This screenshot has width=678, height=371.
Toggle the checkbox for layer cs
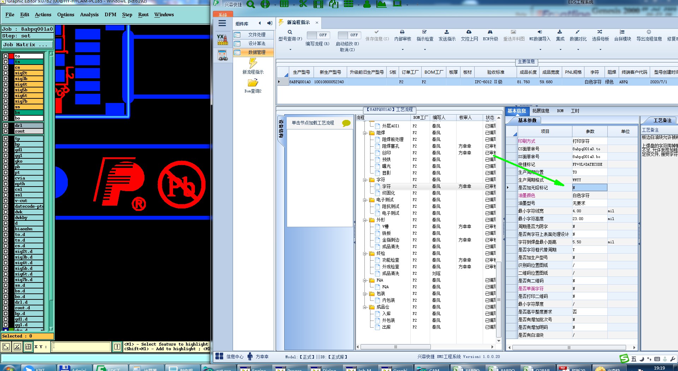pyautogui.click(x=6, y=67)
